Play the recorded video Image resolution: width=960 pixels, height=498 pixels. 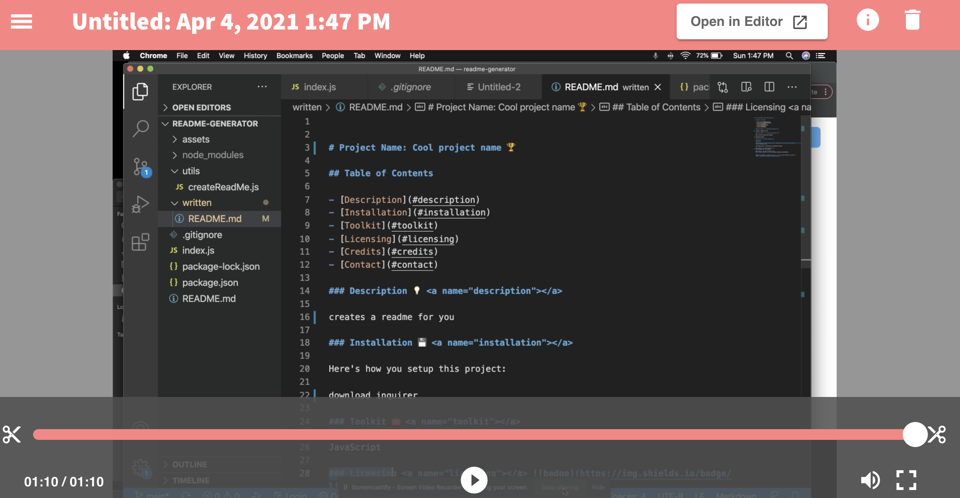(x=474, y=480)
